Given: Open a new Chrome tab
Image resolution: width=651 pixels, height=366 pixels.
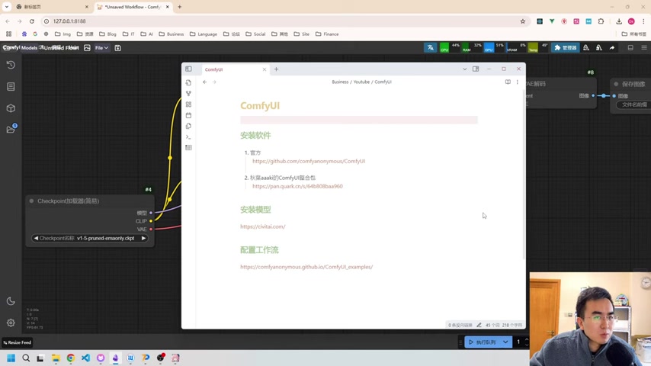Looking at the screenshot, I should coord(180,7).
